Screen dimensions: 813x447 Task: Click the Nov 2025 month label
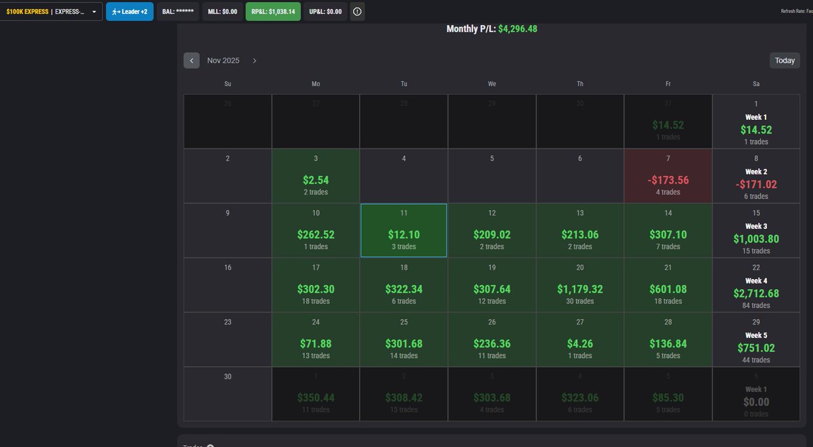pos(223,60)
